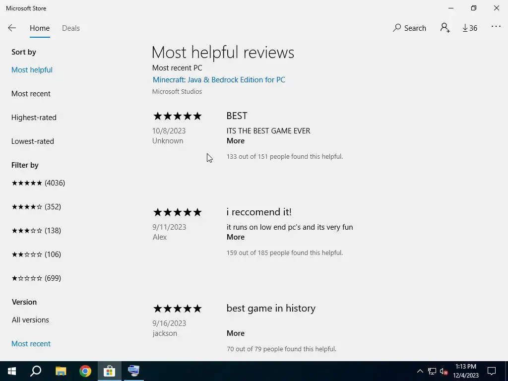This screenshot has height=381, width=508.
Task: Click the review date 9/11/2023
Action: (169, 227)
